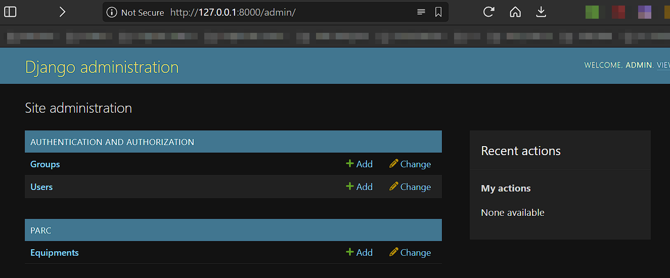Open the PARC app section header
Image resolution: width=670 pixels, height=278 pixels.
coord(41,230)
